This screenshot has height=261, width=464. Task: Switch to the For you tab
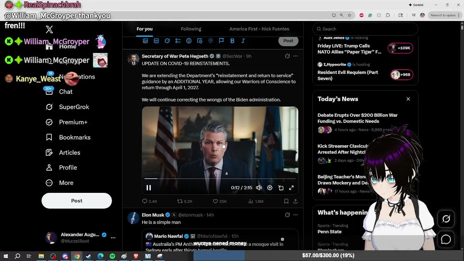click(x=145, y=29)
